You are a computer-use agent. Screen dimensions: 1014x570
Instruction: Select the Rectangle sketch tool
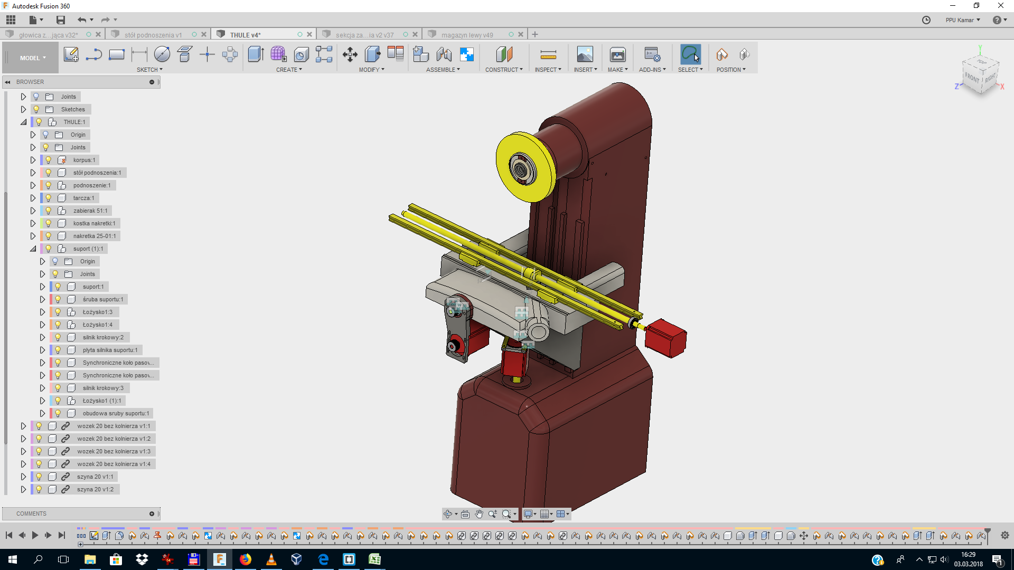tap(116, 54)
